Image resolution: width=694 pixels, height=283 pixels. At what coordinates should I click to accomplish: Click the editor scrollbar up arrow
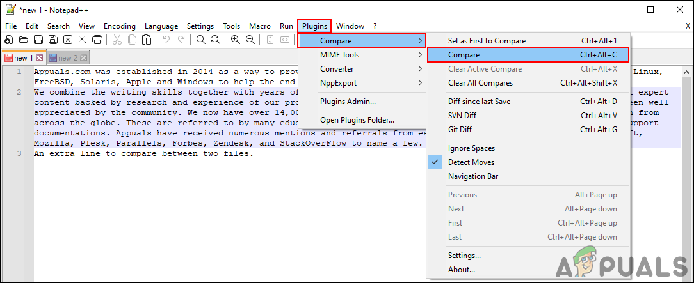(x=686, y=72)
